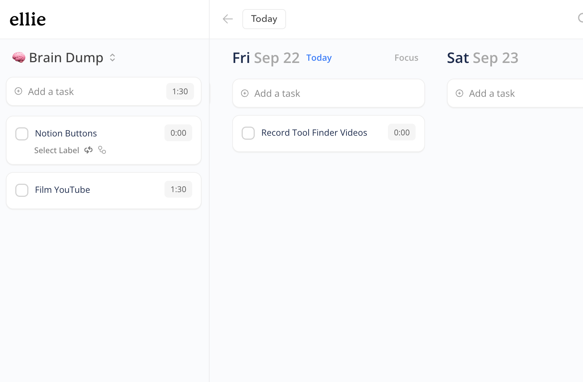Open the search icon in the top right
The width and height of the screenshot is (583, 382).
click(x=581, y=18)
